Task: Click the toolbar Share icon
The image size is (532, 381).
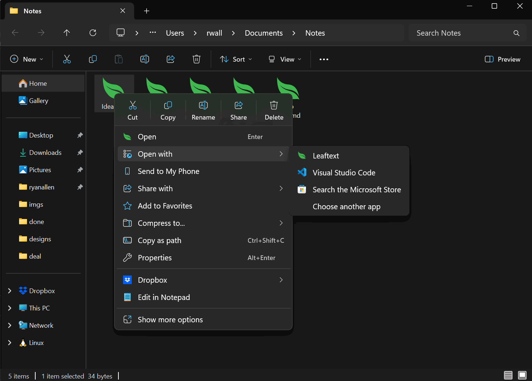Action: 171,59
